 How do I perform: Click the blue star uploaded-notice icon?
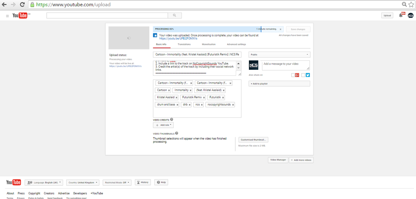pos(155,35)
